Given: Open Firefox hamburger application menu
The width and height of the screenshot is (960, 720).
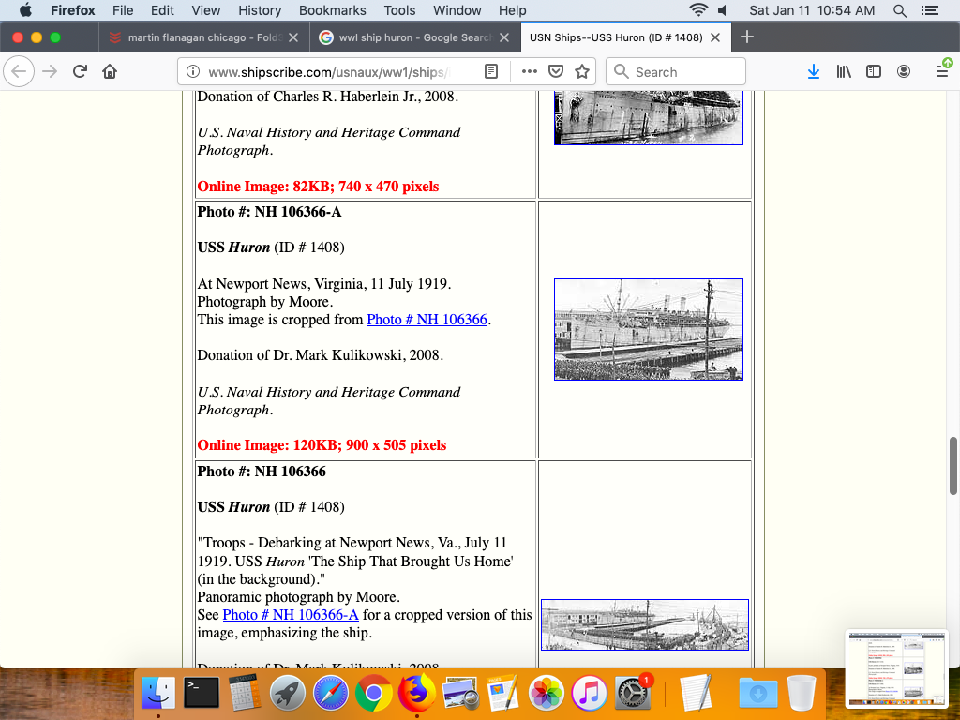Looking at the screenshot, I should [942, 71].
